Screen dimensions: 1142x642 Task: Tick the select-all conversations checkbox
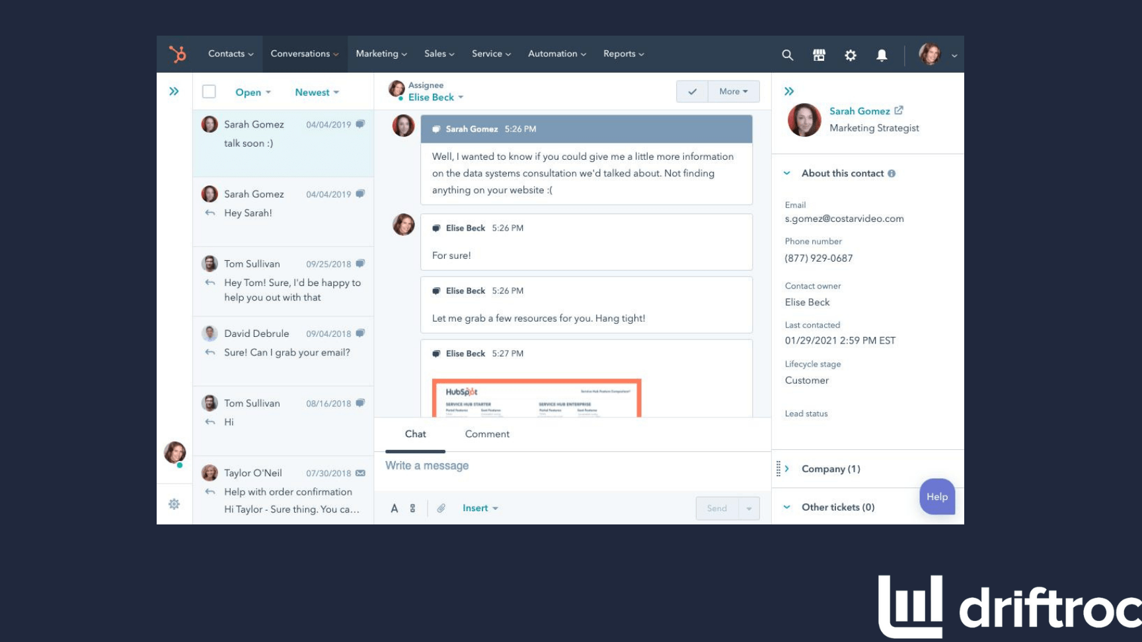click(x=209, y=92)
